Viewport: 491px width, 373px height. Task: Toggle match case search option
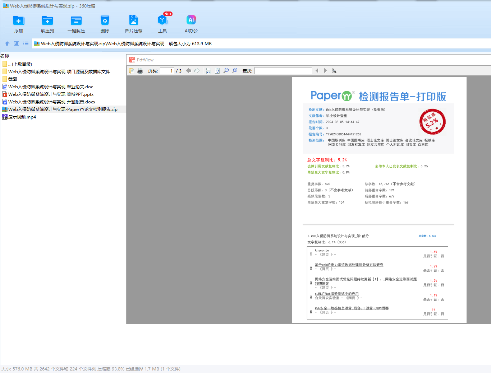click(x=334, y=71)
